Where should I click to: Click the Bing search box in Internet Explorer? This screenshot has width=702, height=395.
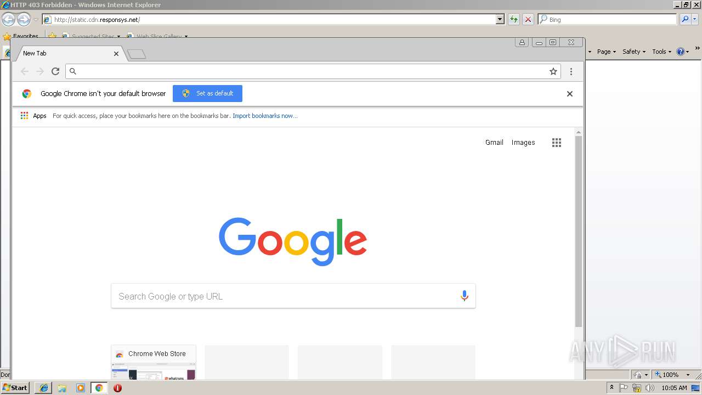[x=608, y=20]
